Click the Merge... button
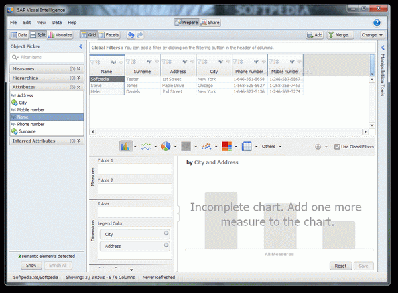 click(340, 35)
